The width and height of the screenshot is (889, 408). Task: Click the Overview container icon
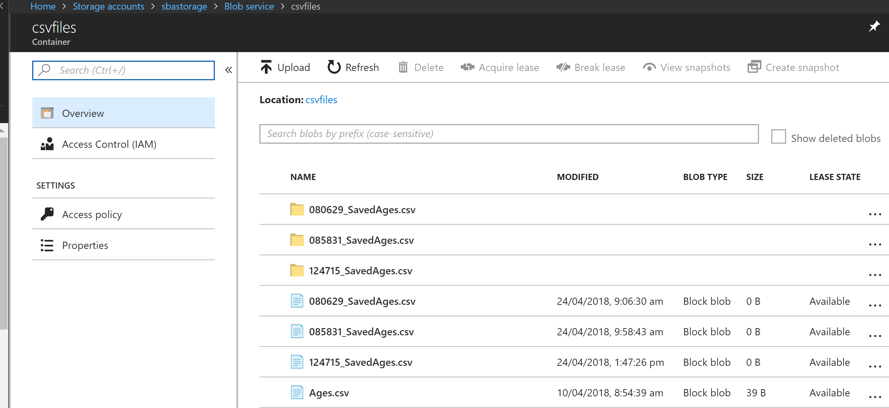pyautogui.click(x=47, y=113)
